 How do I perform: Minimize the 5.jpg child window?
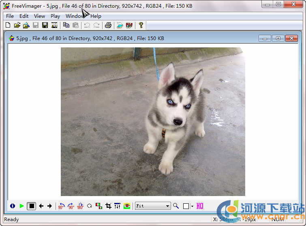click(265, 38)
